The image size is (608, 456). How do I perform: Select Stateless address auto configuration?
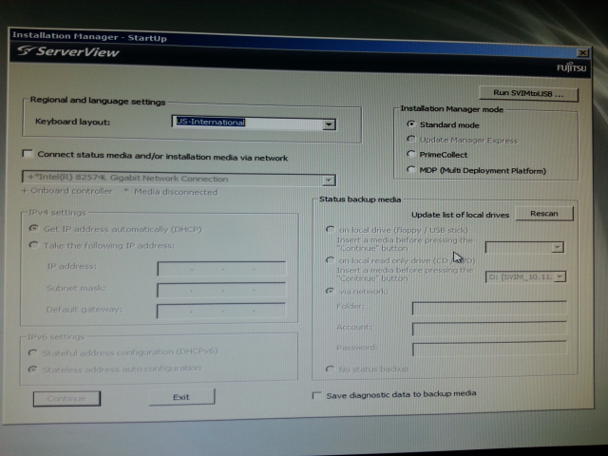coord(33,370)
